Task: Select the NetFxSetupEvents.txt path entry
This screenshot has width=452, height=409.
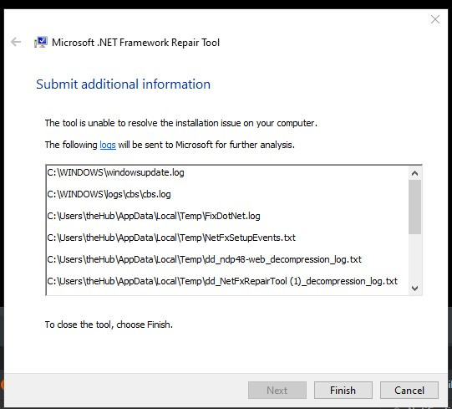Action: [171, 238]
